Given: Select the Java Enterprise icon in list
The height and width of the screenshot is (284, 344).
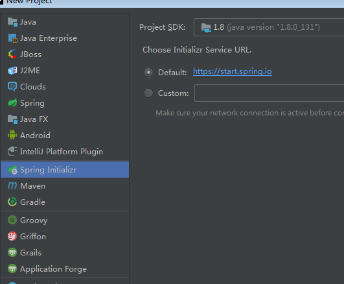Looking at the screenshot, I should click(12, 38).
